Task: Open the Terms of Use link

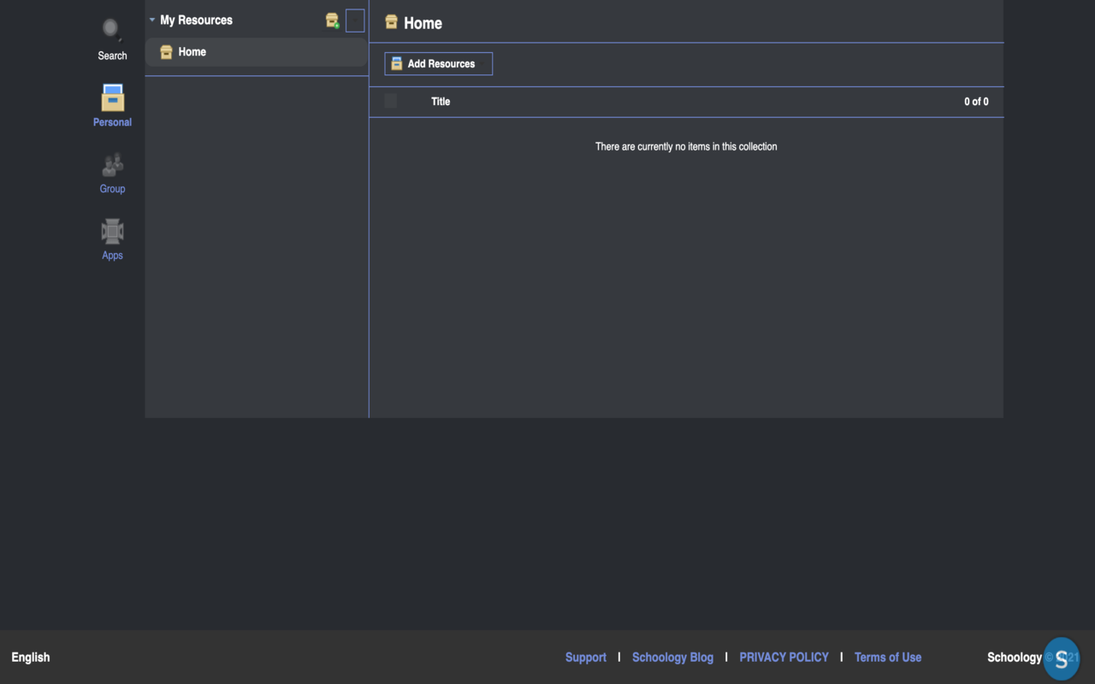Action: coord(888,657)
